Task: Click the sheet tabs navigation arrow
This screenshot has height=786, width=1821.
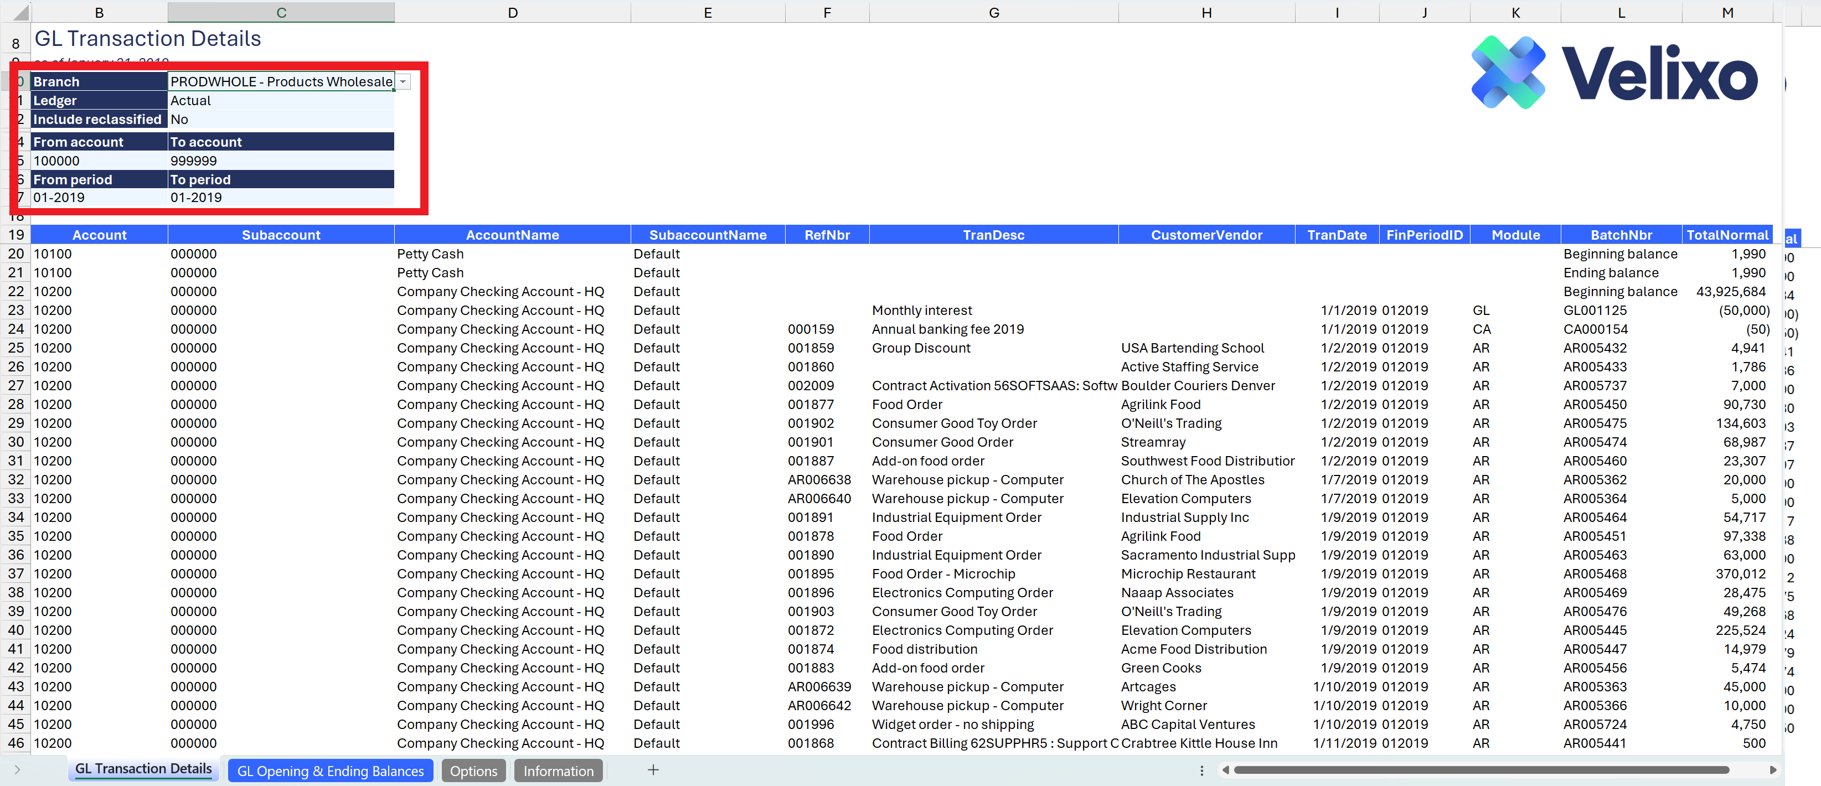Action: pos(17,770)
